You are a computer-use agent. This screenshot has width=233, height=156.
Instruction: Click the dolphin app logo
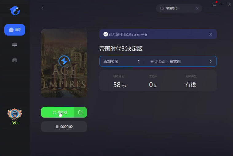(14, 11)
